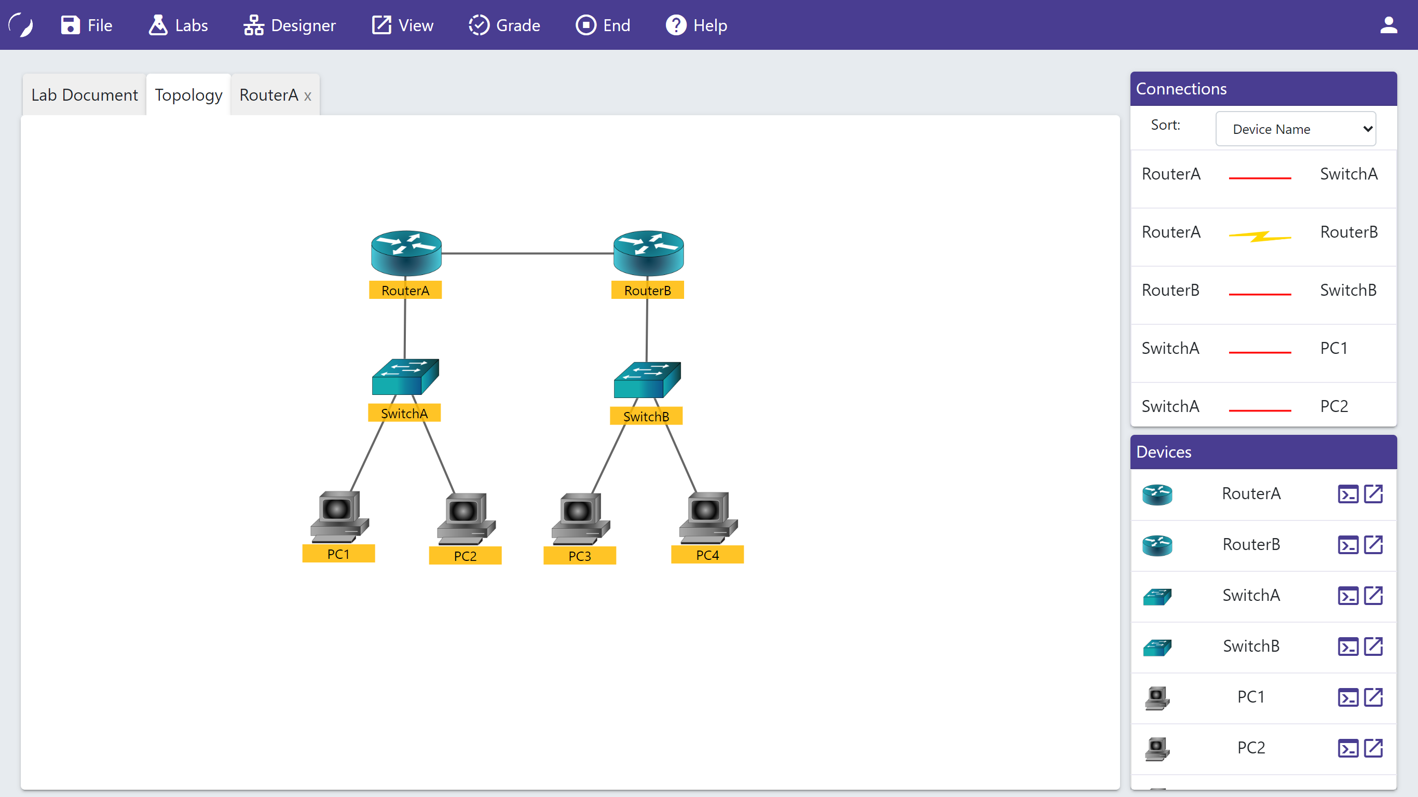Image resolution: width=1418 pixels, height=797 pixels.
Task: Select the RouterA to RouterB serial connection
Action: tap(1260, 236)
